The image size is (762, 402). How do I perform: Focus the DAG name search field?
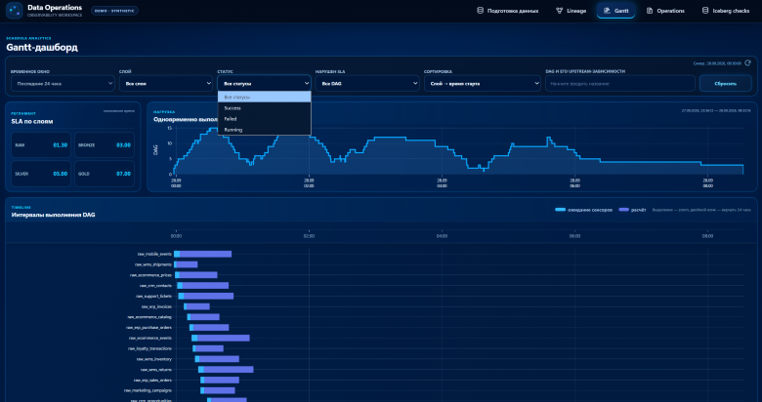(x=620, y=84)
